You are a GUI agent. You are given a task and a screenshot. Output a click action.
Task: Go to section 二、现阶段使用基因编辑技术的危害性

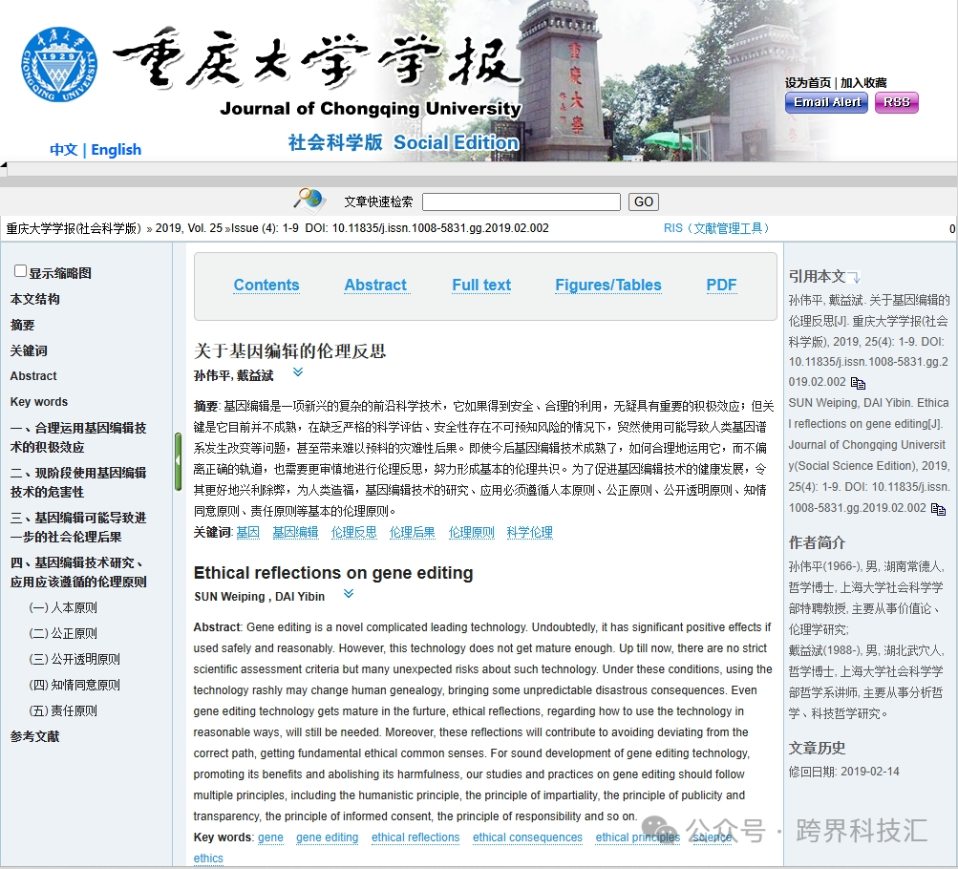[78, 482]
